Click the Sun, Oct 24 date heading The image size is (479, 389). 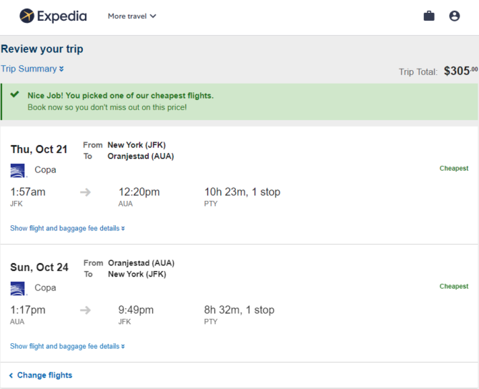pyautogui.click(x=39, y=267)
